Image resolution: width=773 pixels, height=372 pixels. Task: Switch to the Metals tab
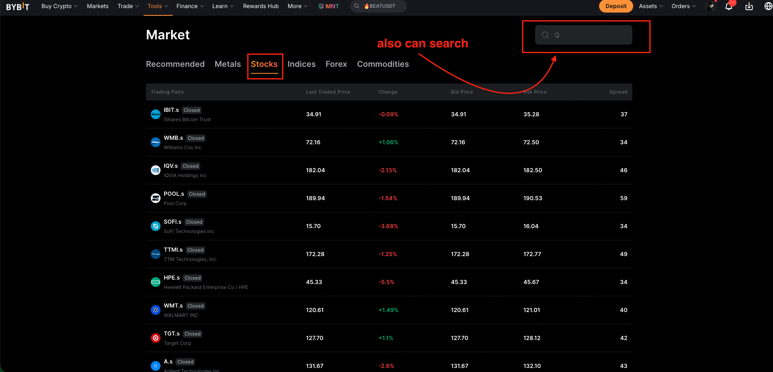coord(228,64)
